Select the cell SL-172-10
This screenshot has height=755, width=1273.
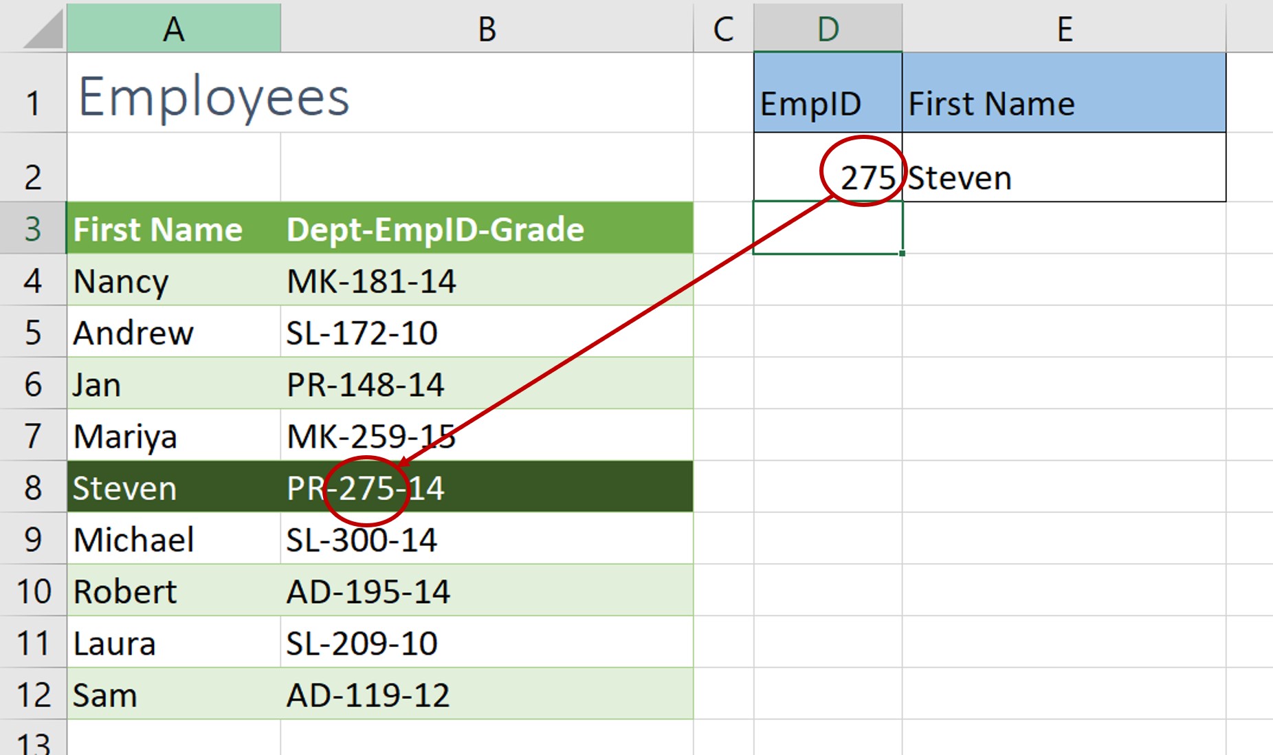pos(487,331)
